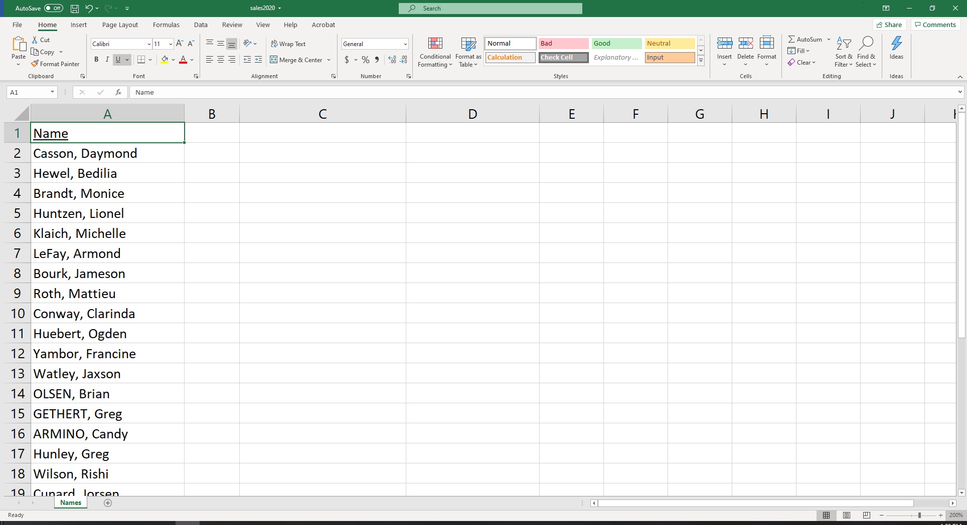Open Format as Table
Image resolution: width=967 pixels, height=525 pixels.
(x=468, y=52)
